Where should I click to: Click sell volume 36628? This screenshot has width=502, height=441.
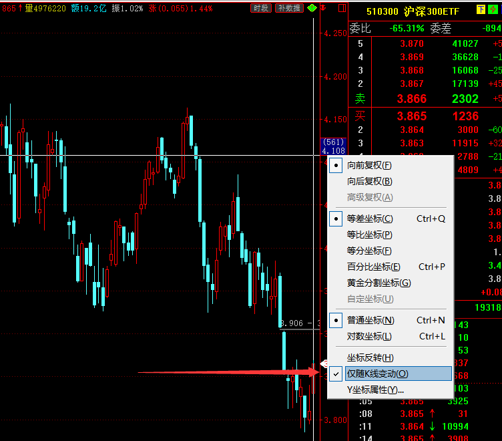point(465,57)
